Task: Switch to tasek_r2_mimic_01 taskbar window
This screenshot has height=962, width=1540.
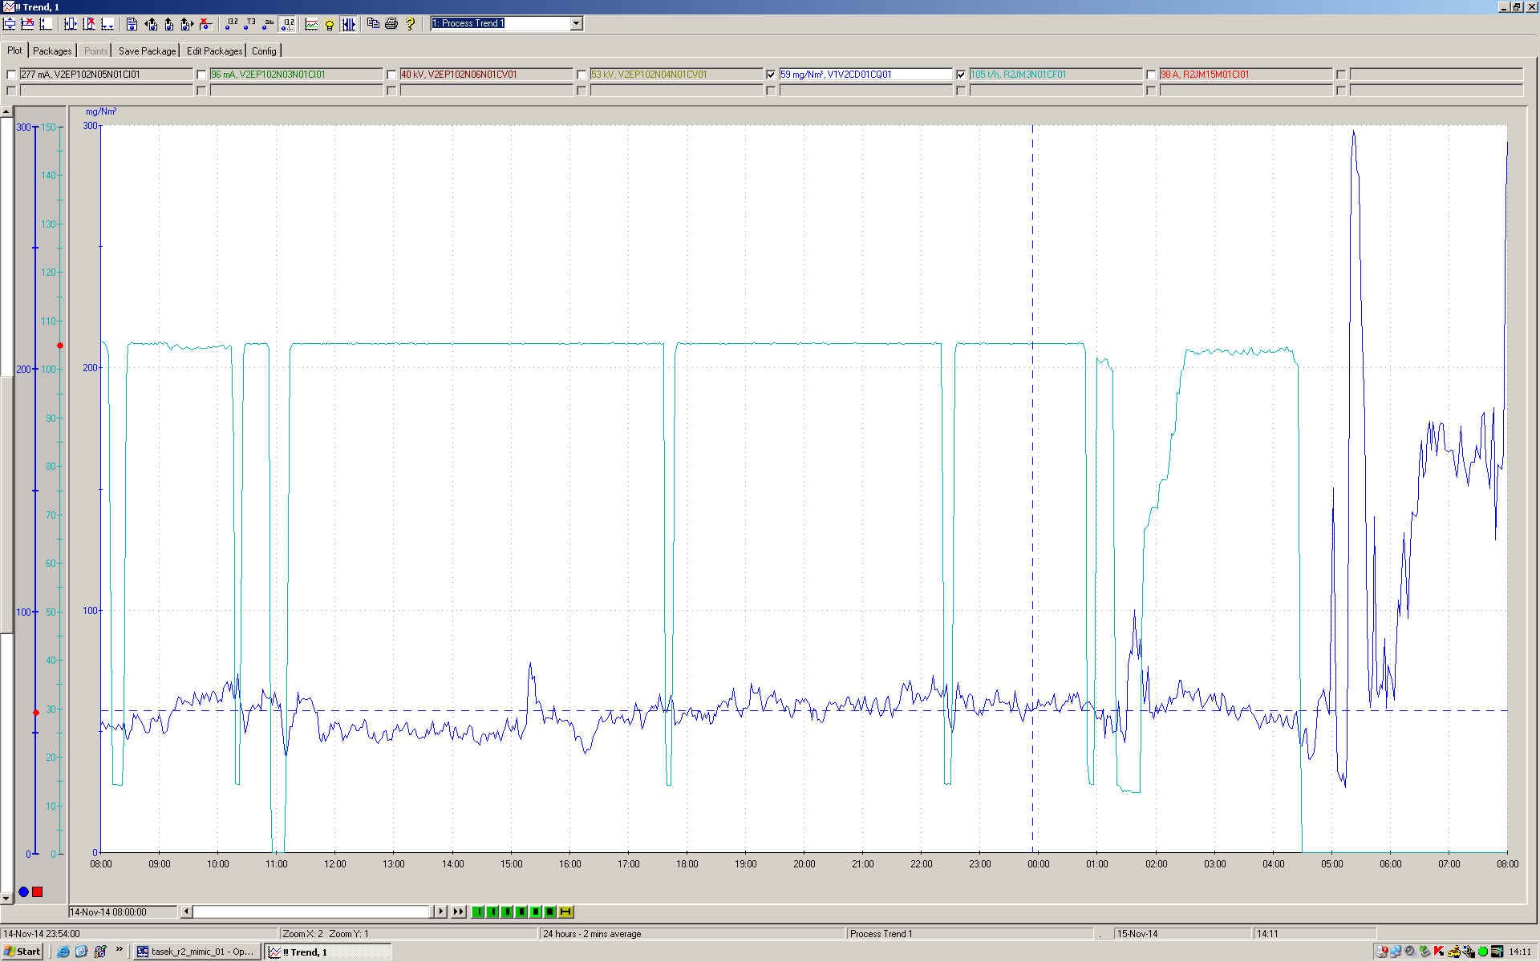Action: coord(196,952)
